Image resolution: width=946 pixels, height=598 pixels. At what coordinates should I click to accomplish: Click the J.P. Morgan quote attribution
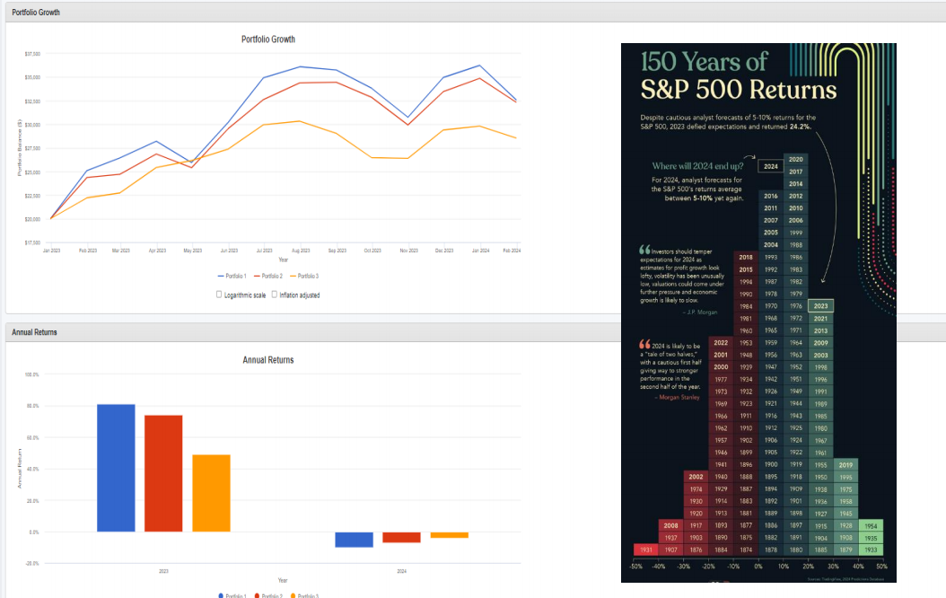click(700, 312)
